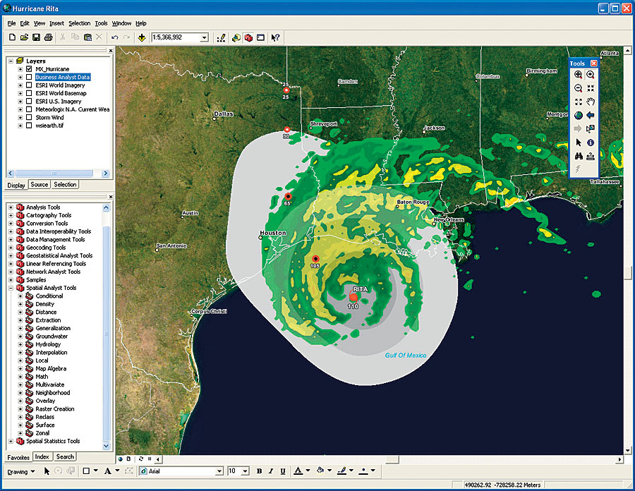Image resolution: width=635 pixels, height=491 pixels.
Task: Open the font size dropdown
Action: coord(246,471)
